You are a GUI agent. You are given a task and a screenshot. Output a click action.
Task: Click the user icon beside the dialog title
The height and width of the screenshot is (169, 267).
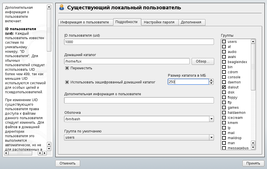(62, 8)
